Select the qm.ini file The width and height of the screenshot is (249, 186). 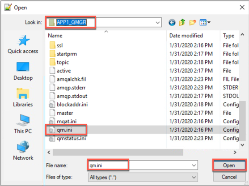pyautogui.click(x=64, y=130)
